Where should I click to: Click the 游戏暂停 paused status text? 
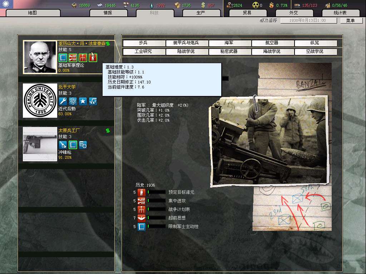coord(268,20)
